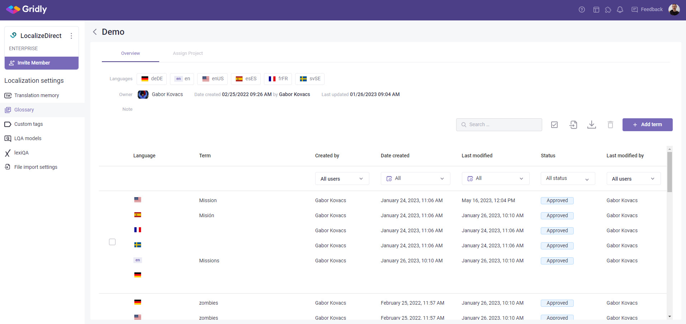
Task: Open the lexiQA settings
Action: [x=21, y=153]
